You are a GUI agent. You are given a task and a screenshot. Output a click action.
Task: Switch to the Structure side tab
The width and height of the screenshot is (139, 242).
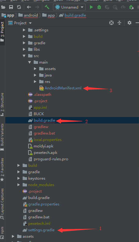(2, 104)
